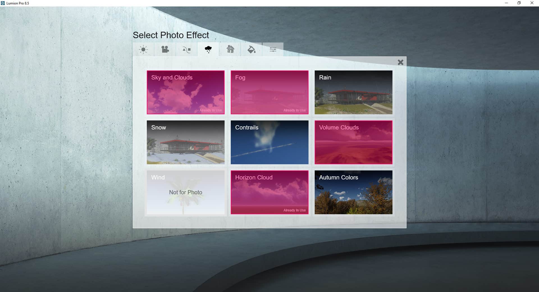Click the disabled Wind effect tile
This screenshot has width=539, height=292.
(186, 192)
